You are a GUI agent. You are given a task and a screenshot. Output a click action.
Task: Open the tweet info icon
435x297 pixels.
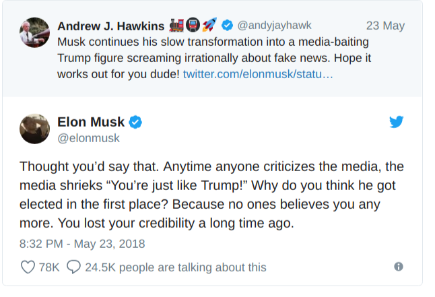click(x=398, y=267)
